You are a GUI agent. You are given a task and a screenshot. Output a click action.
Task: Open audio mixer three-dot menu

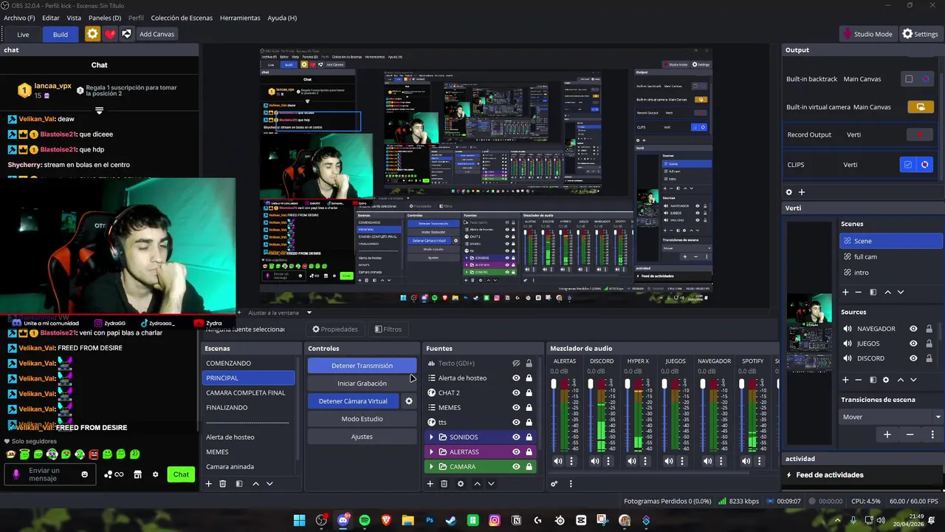pos(570,484)
